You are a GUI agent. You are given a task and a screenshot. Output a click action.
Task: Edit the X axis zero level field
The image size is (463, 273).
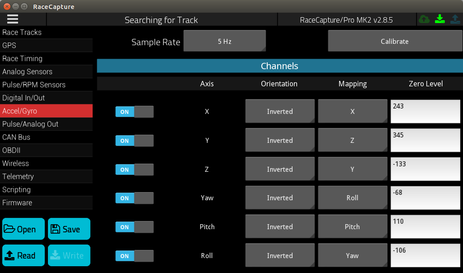point(425,111)
